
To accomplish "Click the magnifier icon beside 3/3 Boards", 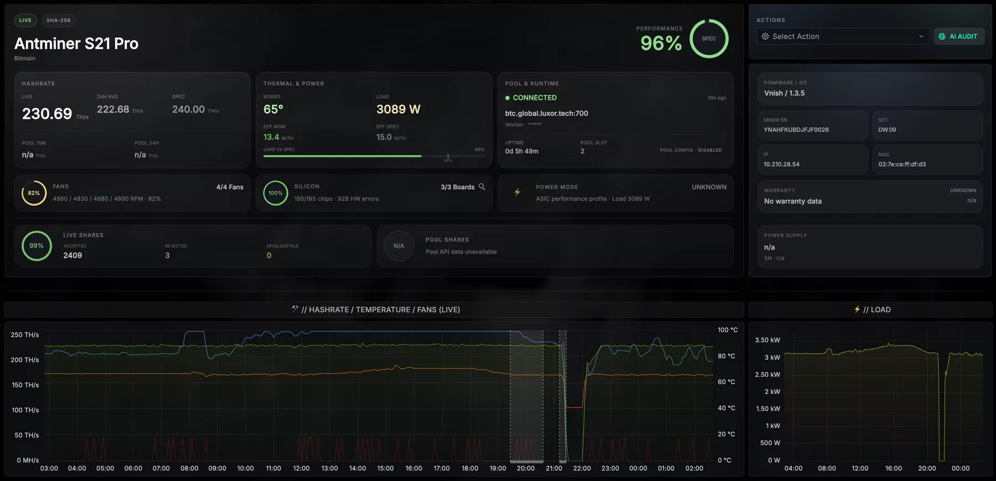I will click(482, 187).
